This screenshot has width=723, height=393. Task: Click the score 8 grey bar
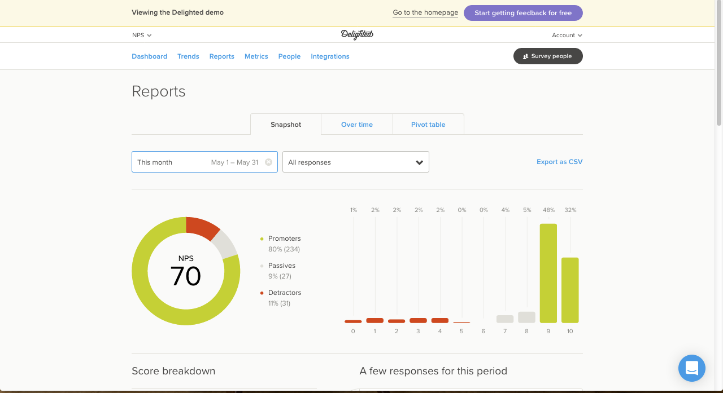[526, 317]
